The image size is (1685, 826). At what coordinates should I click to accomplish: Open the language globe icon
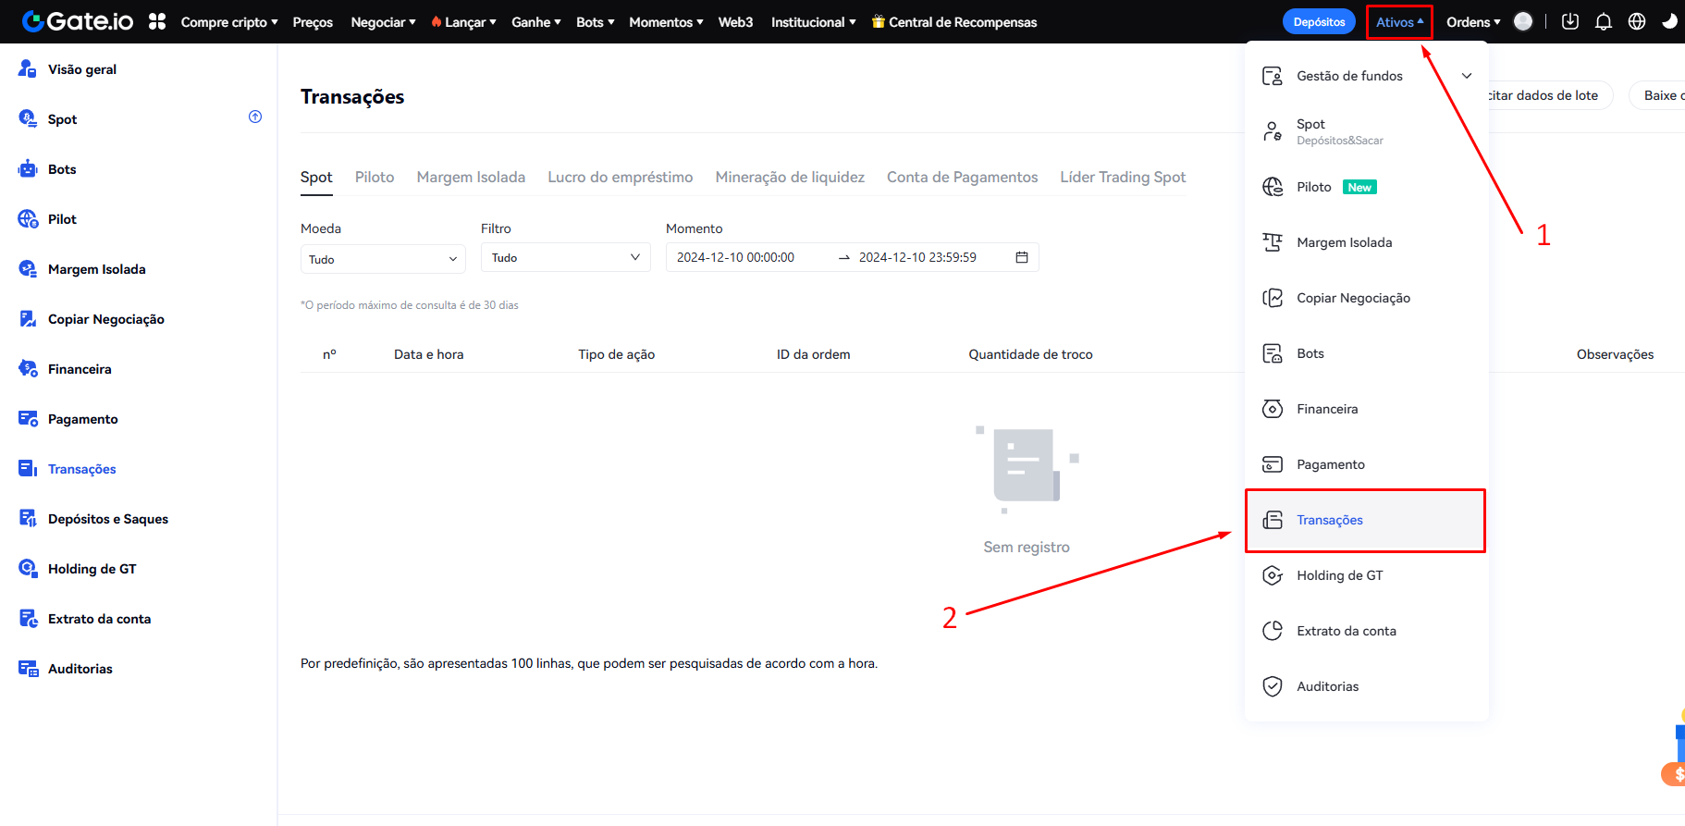click(1637, 21)
